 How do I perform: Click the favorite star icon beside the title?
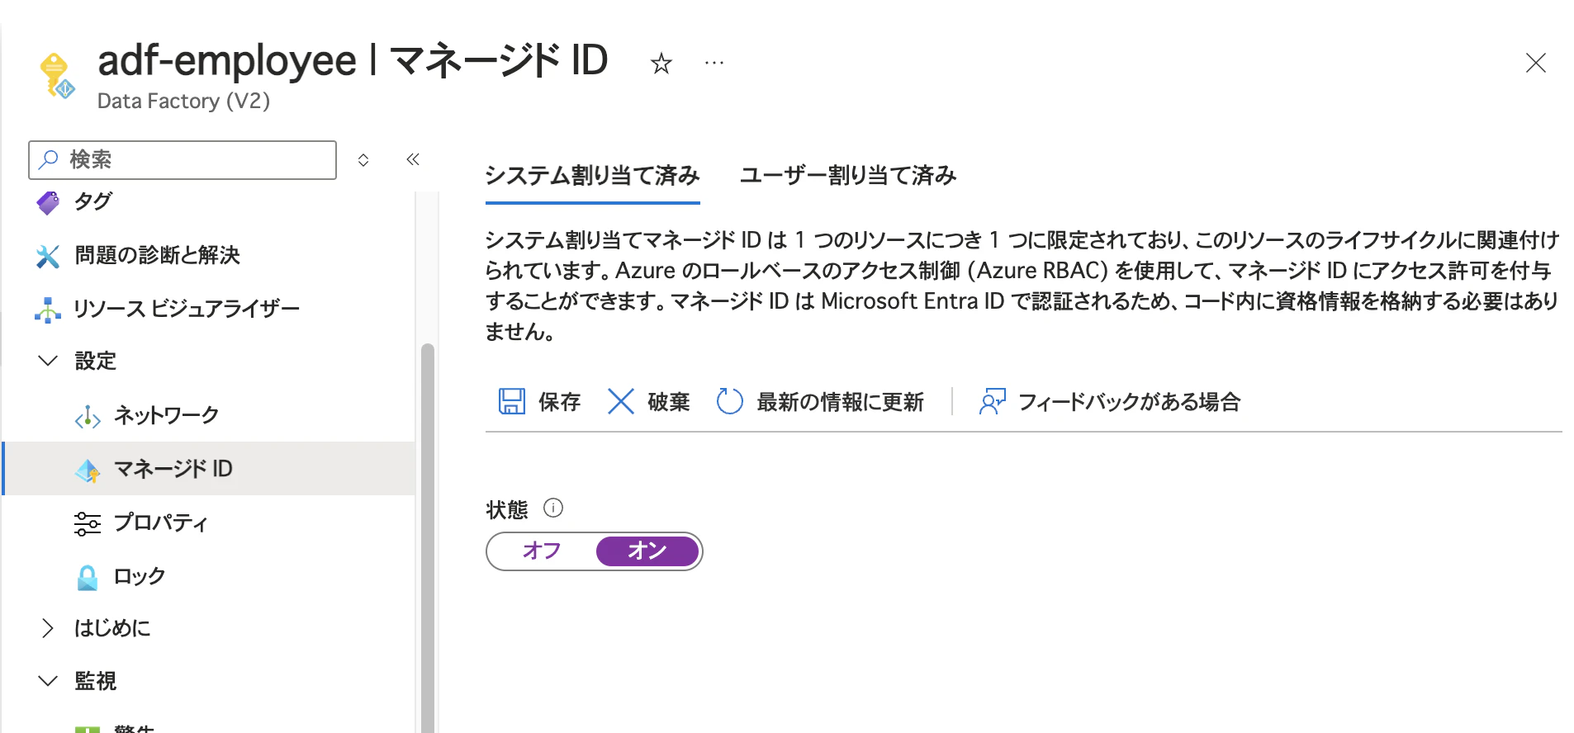pyautogui.click(x=661, y=64)
